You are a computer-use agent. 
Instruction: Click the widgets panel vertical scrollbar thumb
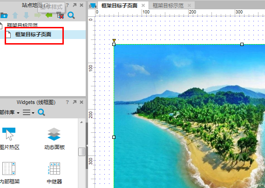click(x=82, y=152)
